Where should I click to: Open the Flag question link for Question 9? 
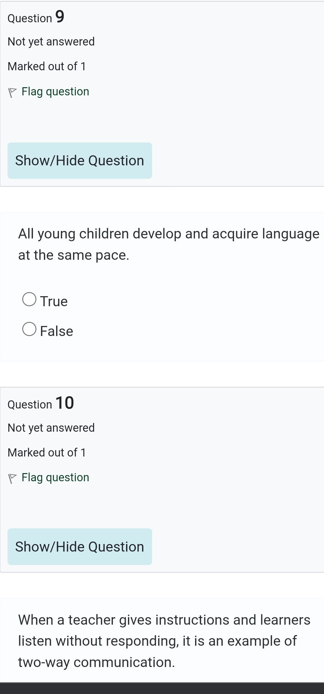[55, 91]
